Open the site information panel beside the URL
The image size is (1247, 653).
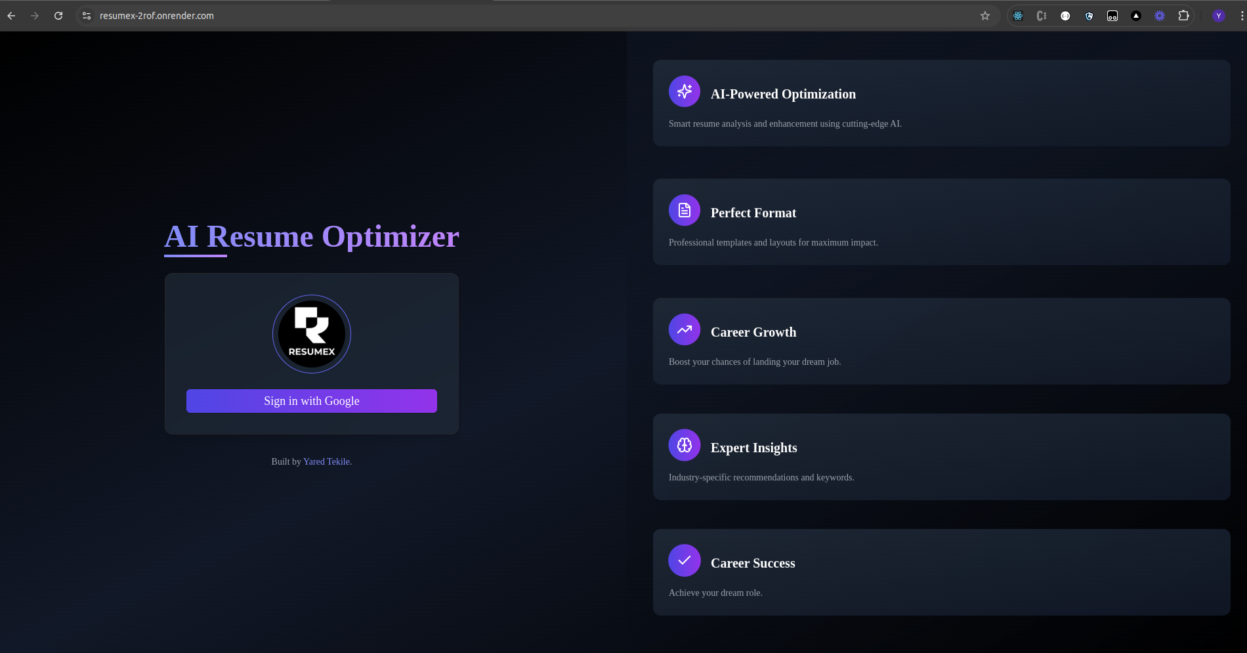(x=86, y=15)
